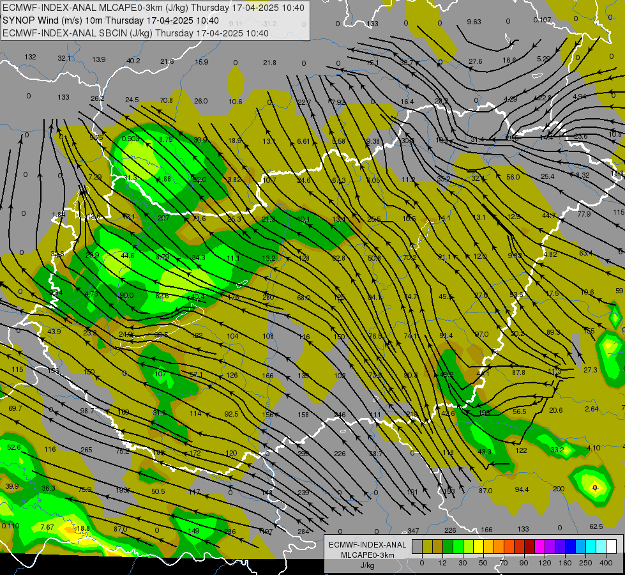
Task: Click the map value 1.88
Action: pyautogui.click(x=164, y=179)
